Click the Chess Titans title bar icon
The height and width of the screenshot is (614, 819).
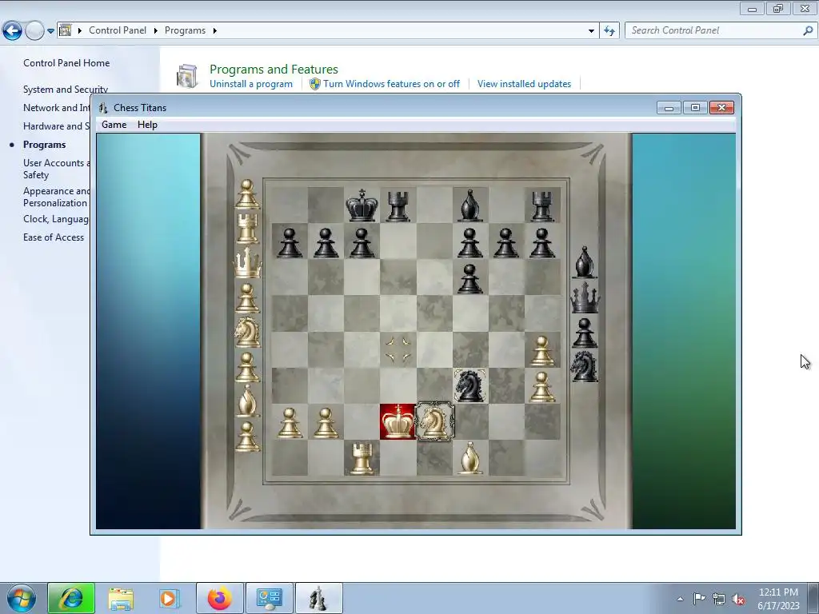tap(103, 108)
